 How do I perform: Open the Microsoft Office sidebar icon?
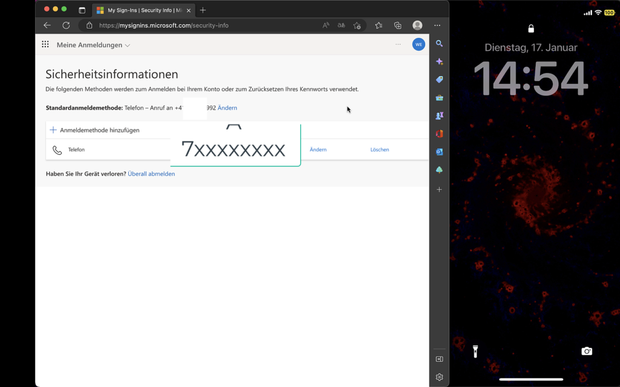[x=439, y=134]
